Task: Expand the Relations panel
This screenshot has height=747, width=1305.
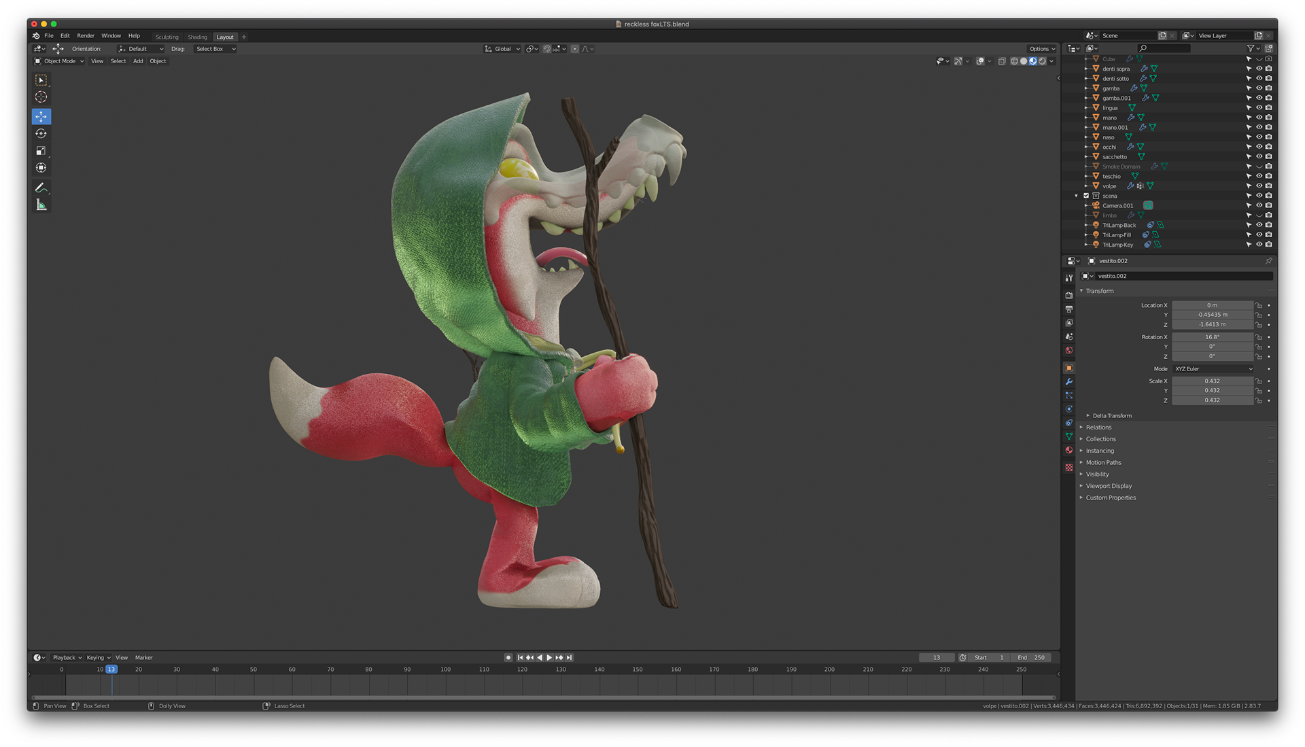Action: point(1098,428)
